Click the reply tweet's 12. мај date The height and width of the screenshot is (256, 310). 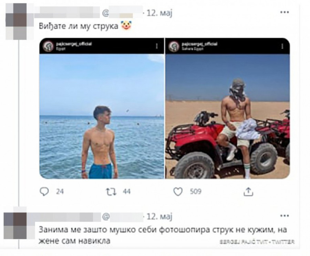pos(159,216)
